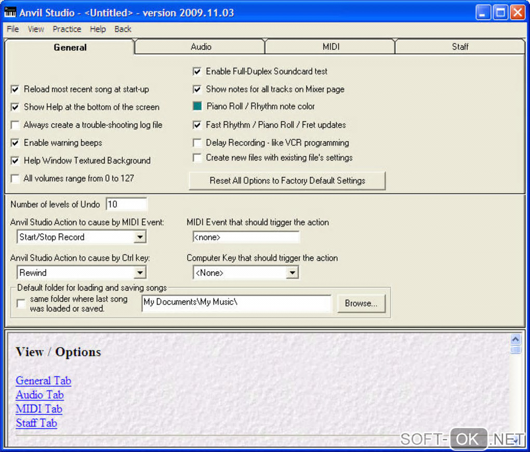Enable All volumes range from 0 to 127
The image size is (530, 452).
[x=15, y=179]
